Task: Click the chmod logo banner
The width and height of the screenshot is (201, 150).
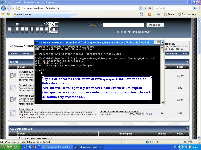Action: pos(33,28)
